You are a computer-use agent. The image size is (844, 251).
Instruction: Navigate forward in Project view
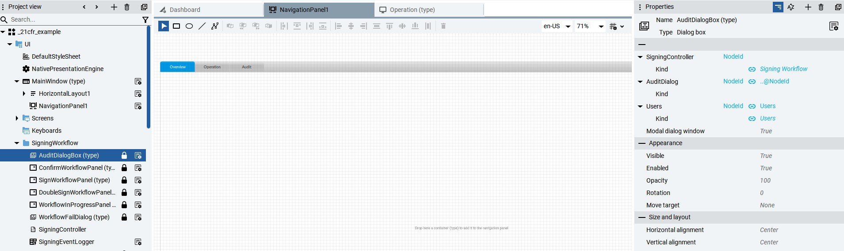tap(97, 7)
